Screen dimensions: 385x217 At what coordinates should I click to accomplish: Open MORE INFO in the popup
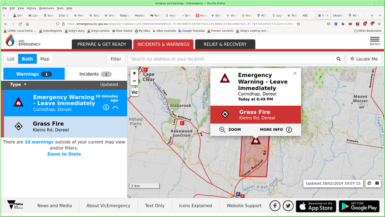click(x=276, y=130)
